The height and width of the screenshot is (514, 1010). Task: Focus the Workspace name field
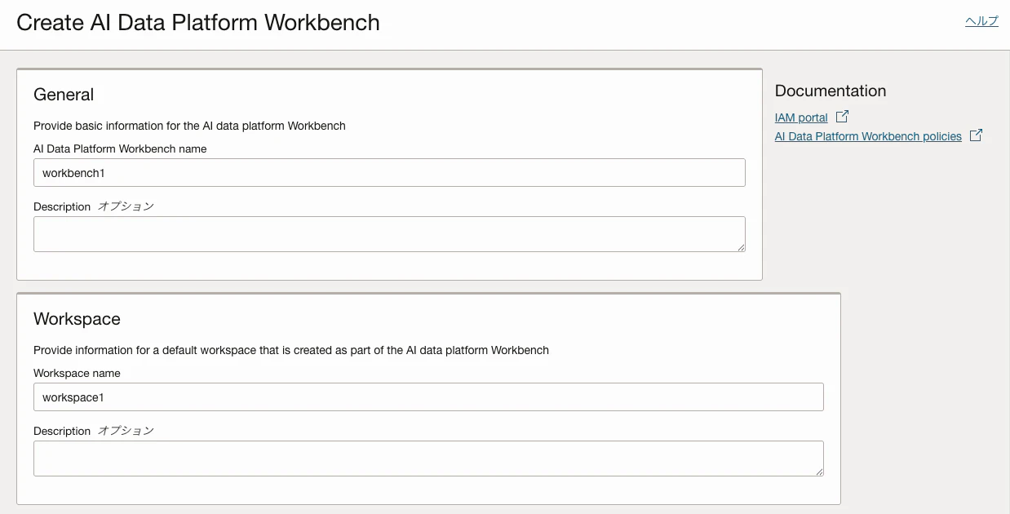click(x=428, y=397)
